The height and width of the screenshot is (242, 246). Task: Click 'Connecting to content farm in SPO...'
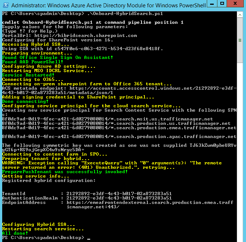point(55,154)
